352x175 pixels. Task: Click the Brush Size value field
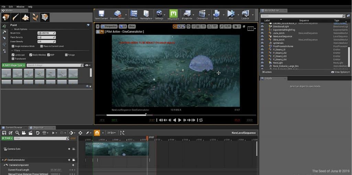click(x=46, y=33)
